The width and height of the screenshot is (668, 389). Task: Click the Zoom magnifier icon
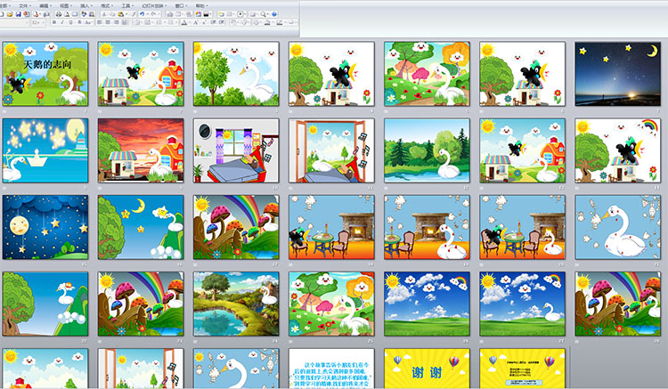tap(263, 14)
